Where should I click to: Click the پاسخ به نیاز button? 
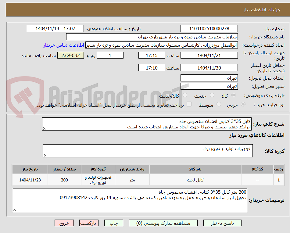coord(222,223)
